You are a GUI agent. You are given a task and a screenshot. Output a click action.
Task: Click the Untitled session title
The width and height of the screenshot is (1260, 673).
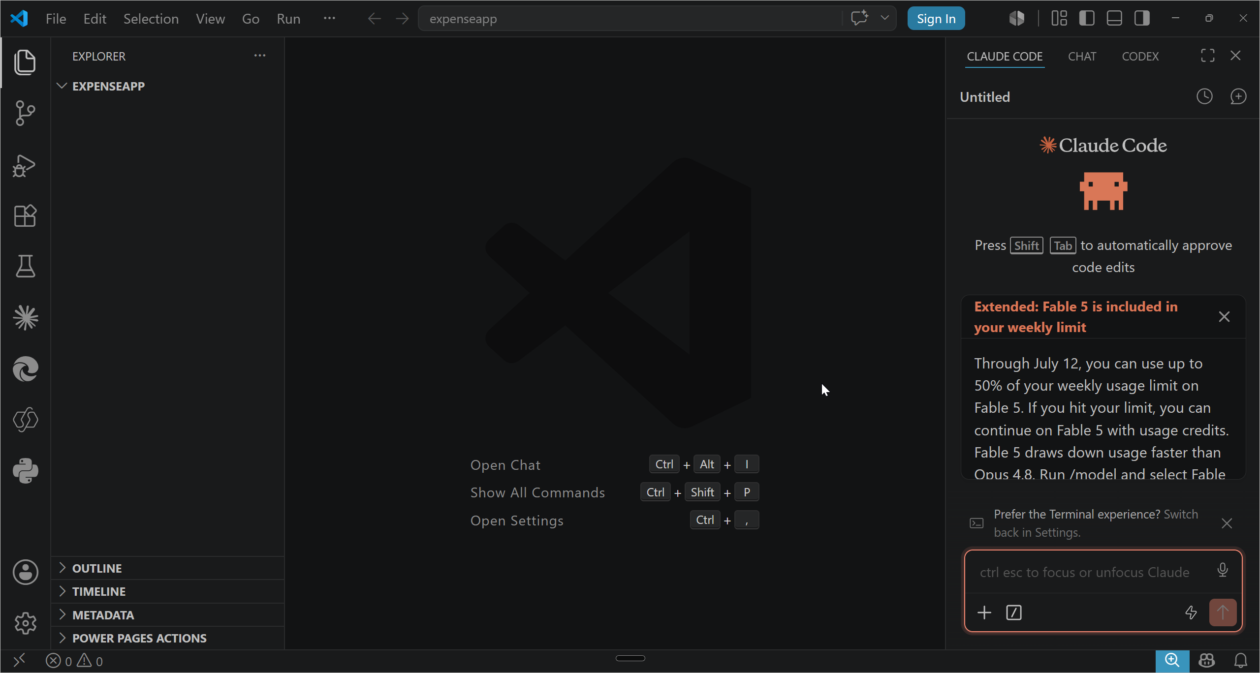pos(985,97)
